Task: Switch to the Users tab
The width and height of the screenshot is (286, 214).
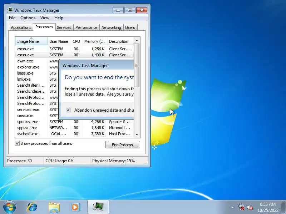Action: [130, 27]
